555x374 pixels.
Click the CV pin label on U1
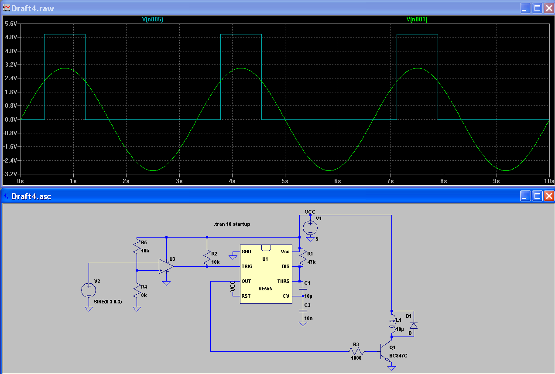[286, 296]
